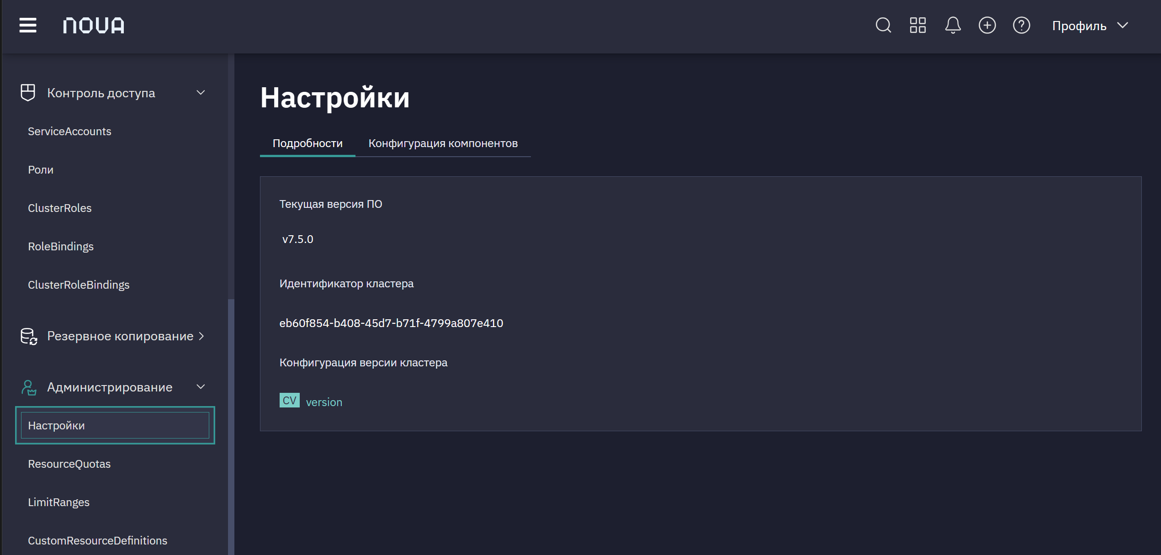
Task: Select ResourceQuotas in the sidebar
Action: coord(69,464)
